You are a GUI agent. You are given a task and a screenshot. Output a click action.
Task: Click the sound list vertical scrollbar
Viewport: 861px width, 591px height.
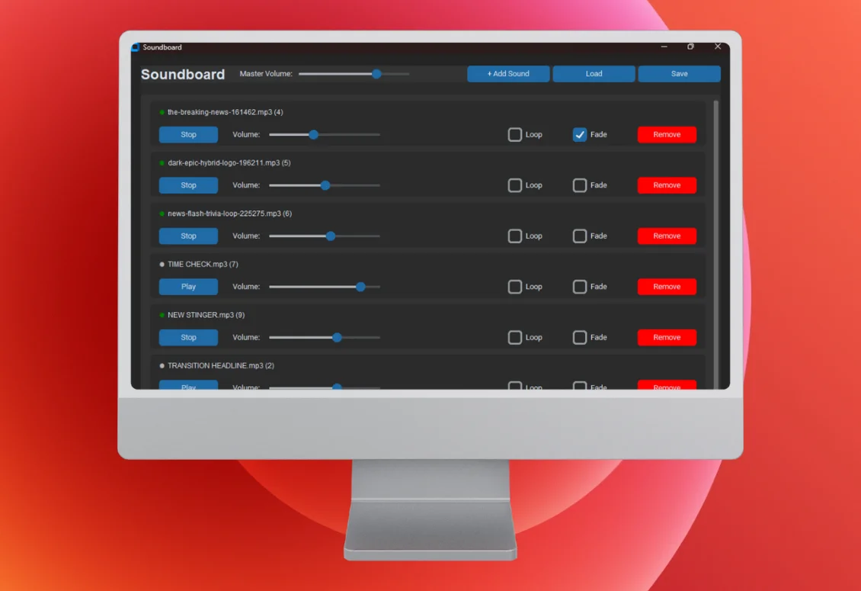[715, 245]
